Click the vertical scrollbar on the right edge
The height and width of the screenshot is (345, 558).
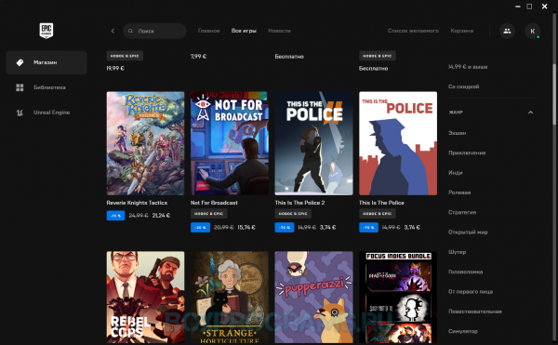(x=554, y=94)
